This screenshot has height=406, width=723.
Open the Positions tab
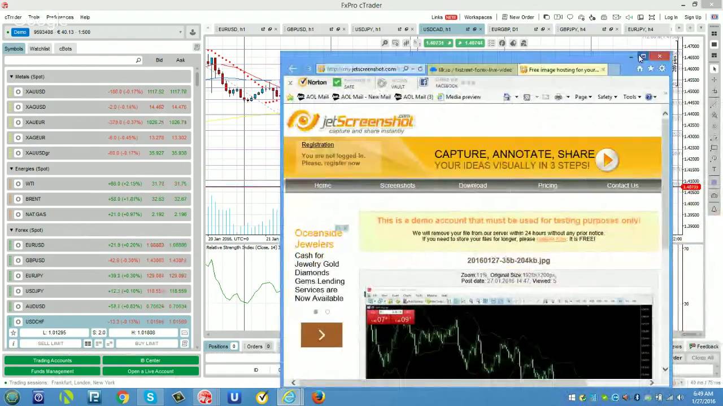tap(222, 346)
